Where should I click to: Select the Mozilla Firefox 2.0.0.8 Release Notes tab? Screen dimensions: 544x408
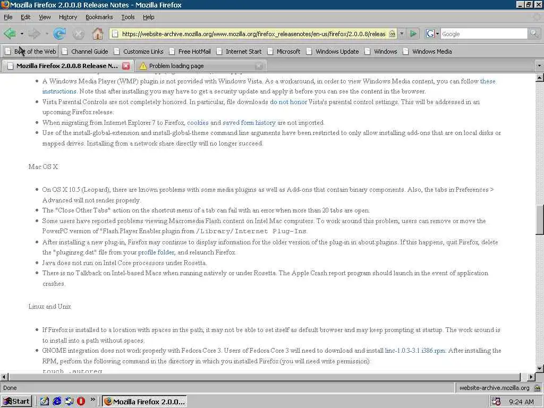pyautogui.click(x=67, y=65)
